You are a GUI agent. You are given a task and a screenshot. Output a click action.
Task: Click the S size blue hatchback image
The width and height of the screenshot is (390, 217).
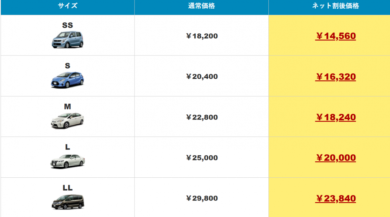pyautogui.click(x=67, y=80)
